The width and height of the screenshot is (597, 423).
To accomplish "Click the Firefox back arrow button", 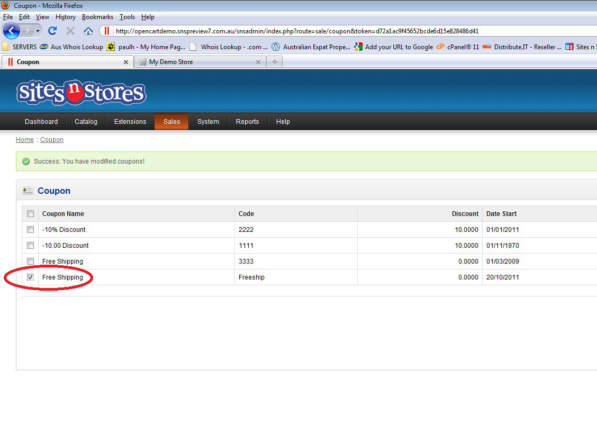I will click(12, 31).
